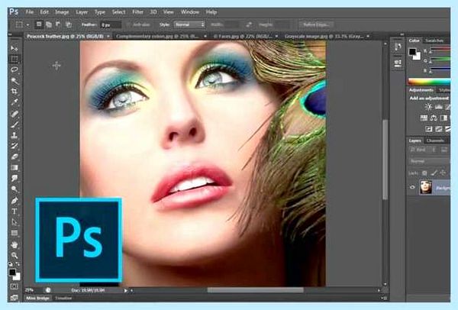Select the Rectangular Marquee tool
458x310 pixels.
(14, 59)
